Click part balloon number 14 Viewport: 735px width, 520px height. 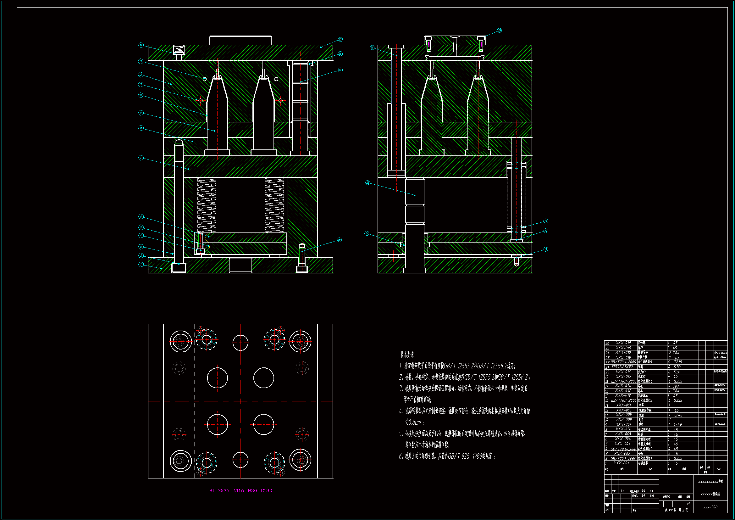tap(141, 45)
